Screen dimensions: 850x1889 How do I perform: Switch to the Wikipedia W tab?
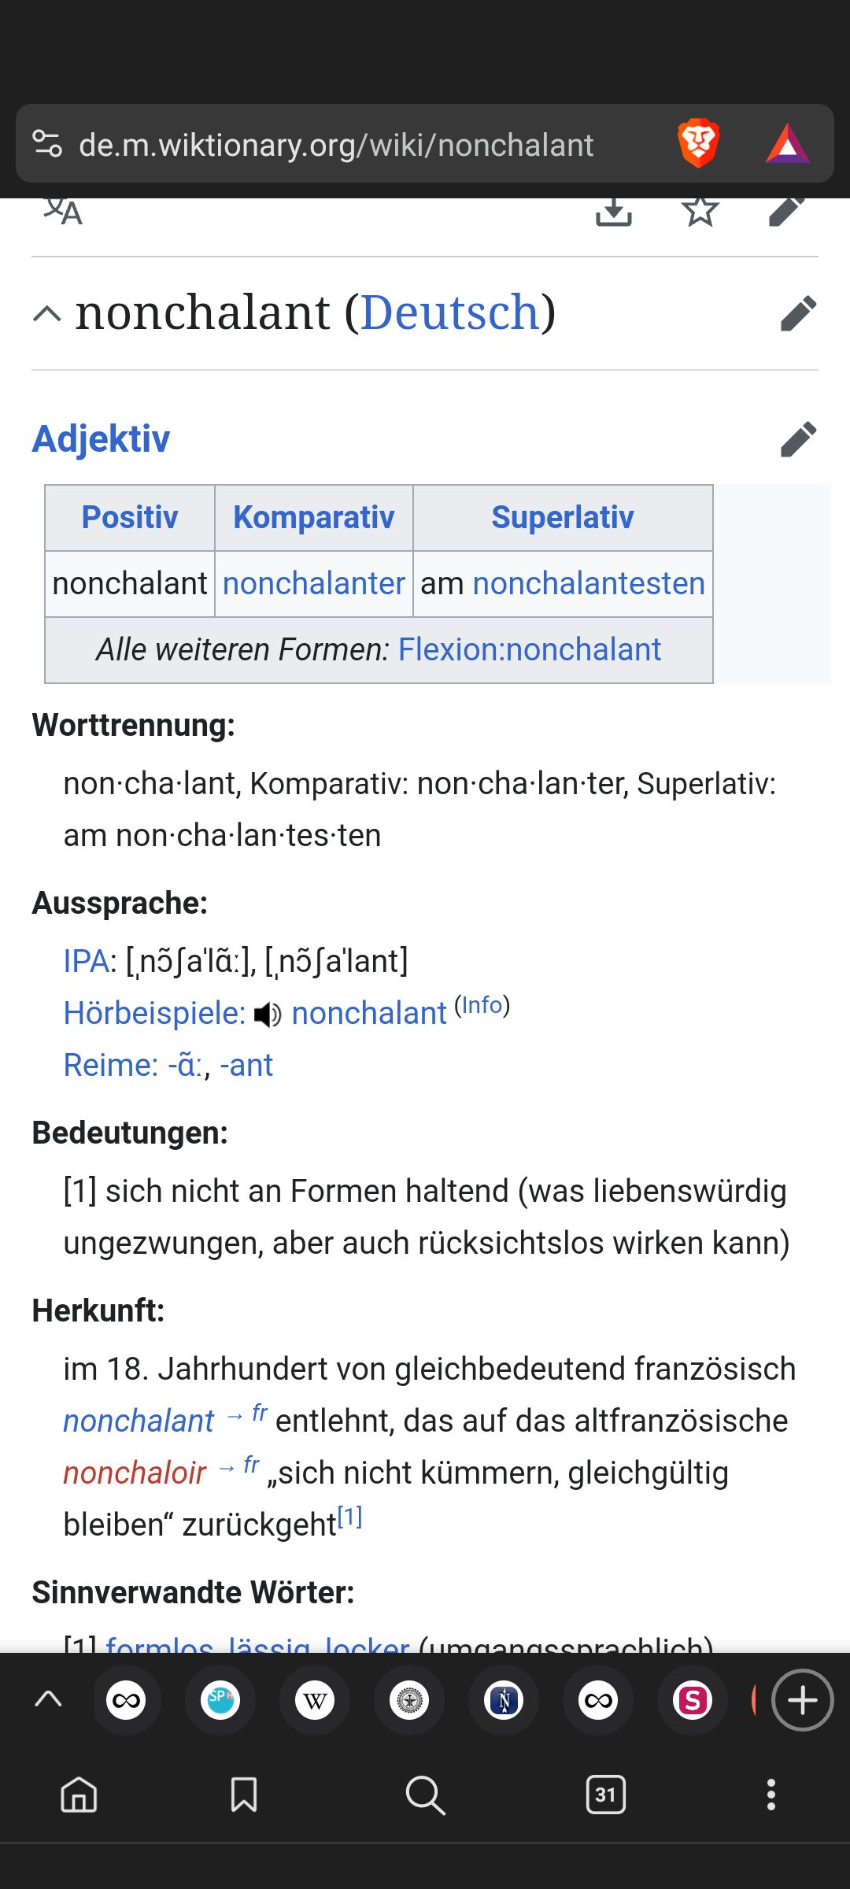pyautogui.click(x=315, y=1700)
